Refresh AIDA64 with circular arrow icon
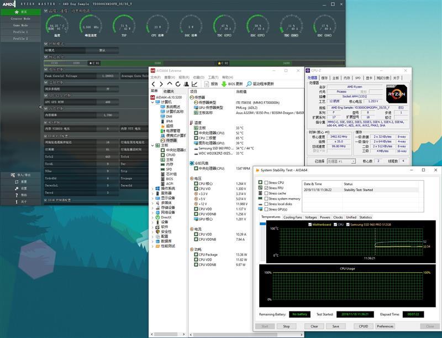 pos(178,84)
